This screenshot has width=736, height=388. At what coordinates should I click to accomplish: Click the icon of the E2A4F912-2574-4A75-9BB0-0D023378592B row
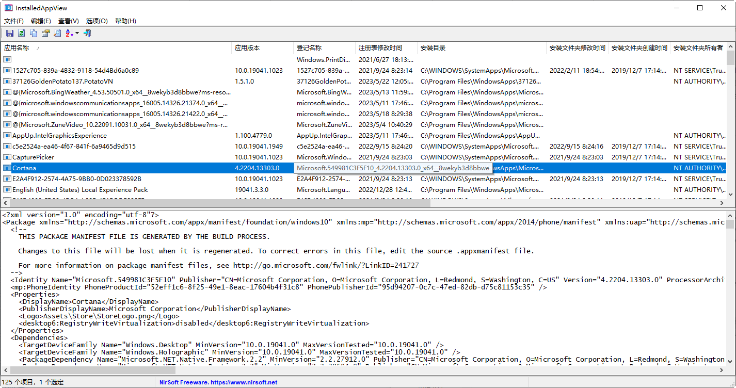point(7,179)
